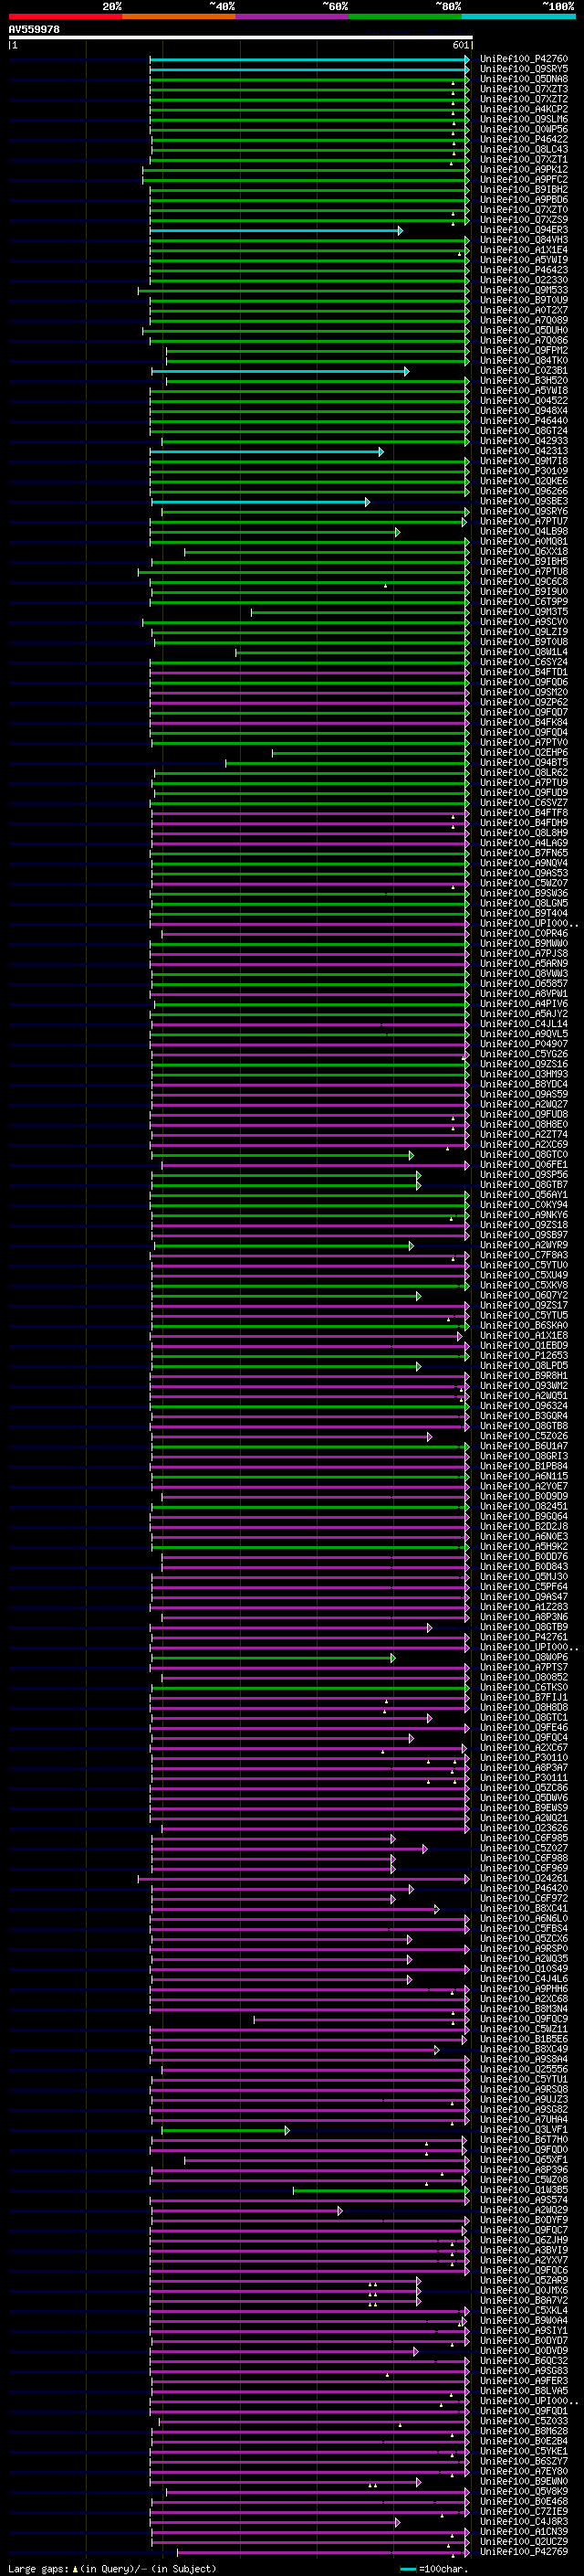Select label UniRef100_A1X1E4
Image resolution: width=584 pixels, height=2576 pixels.
pyautogui.click(x=524, y=250)
